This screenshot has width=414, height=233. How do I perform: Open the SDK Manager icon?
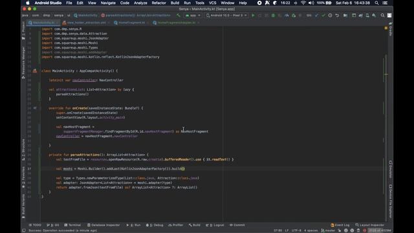374,16
